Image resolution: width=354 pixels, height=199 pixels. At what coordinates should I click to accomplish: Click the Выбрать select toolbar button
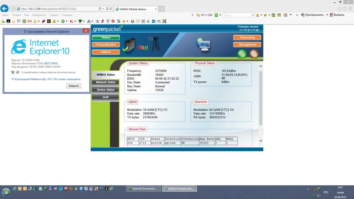337,15
